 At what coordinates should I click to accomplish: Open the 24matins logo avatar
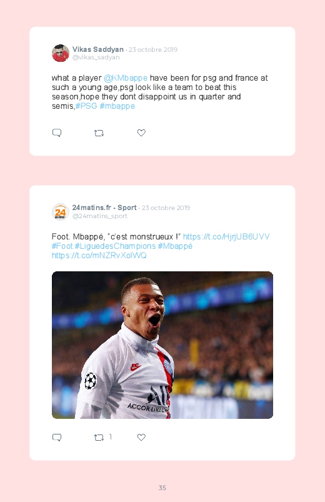pyautogui.click(x=61, y=212)
